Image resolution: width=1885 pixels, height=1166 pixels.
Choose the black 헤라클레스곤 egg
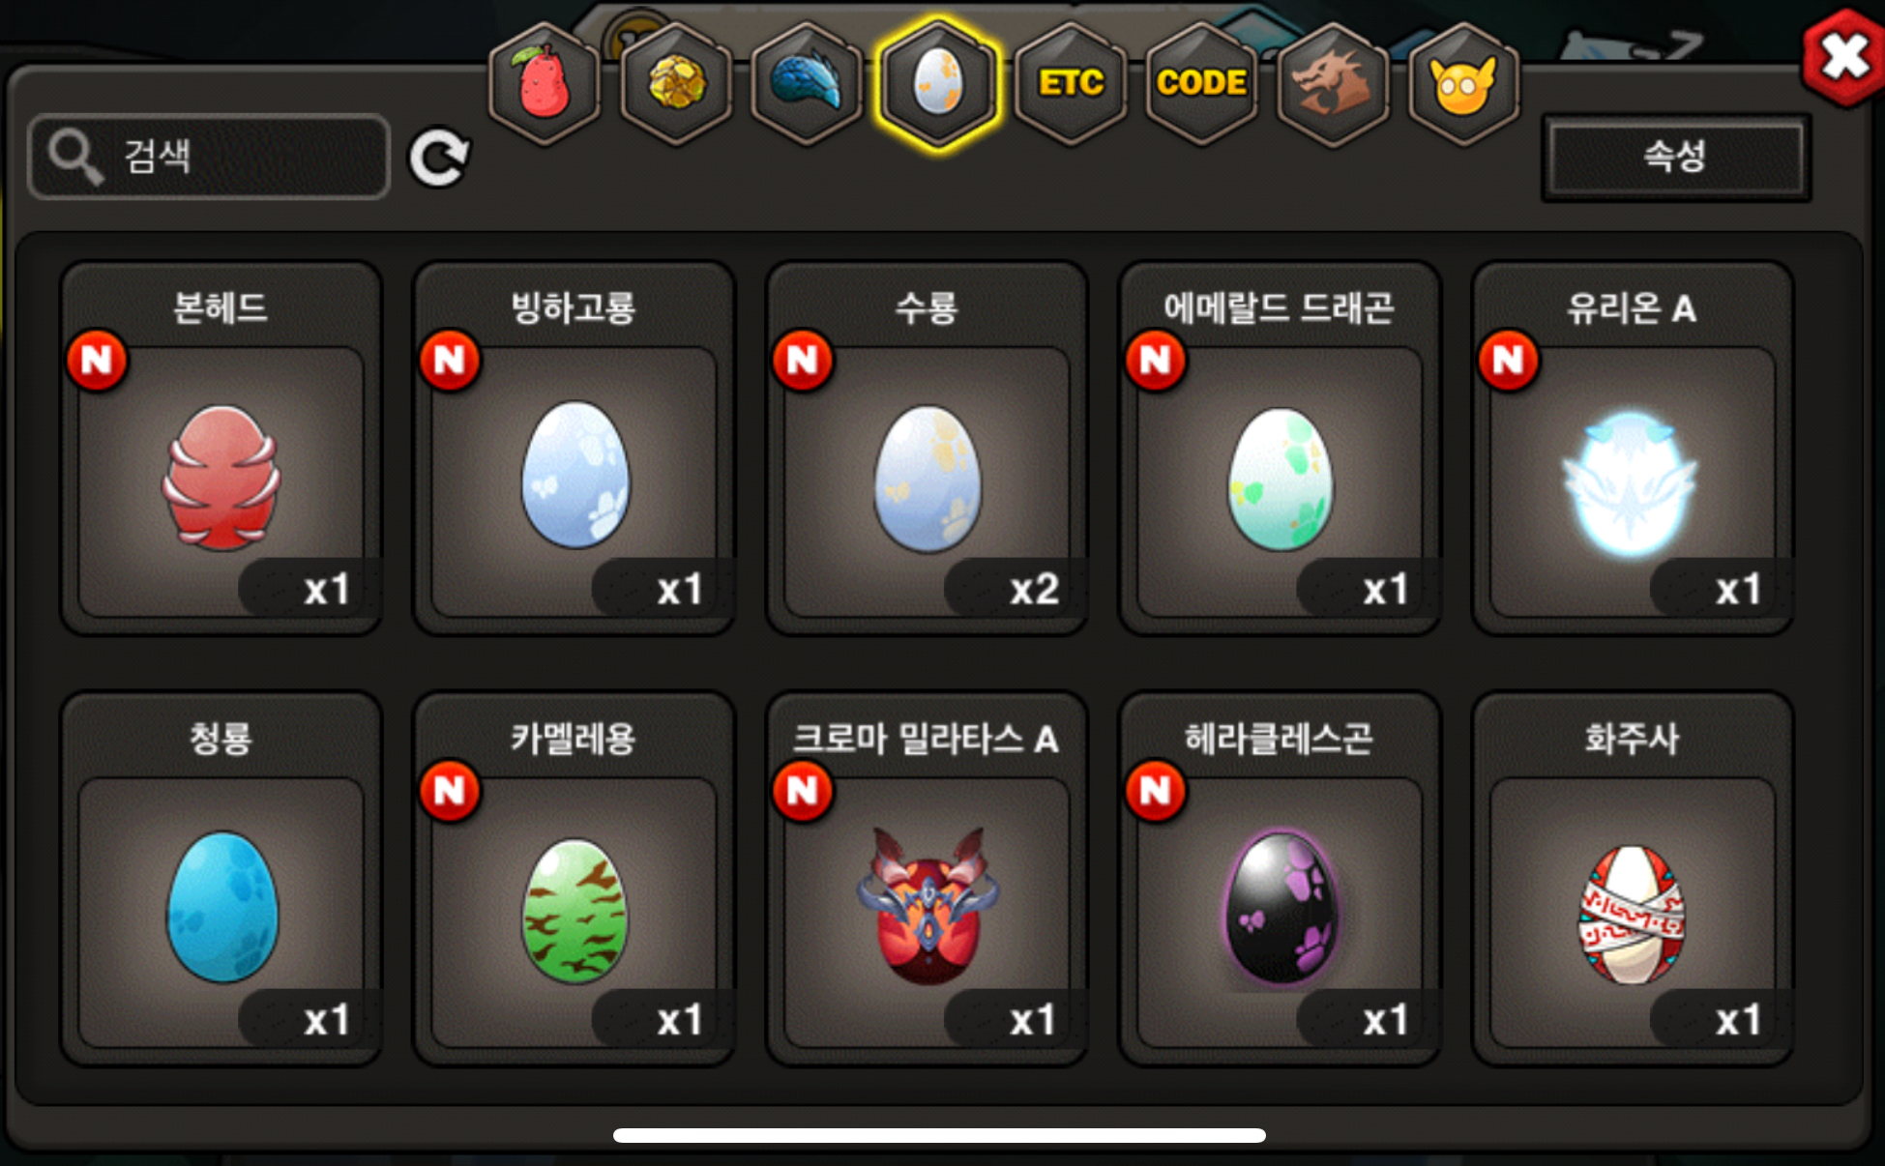1280,879
